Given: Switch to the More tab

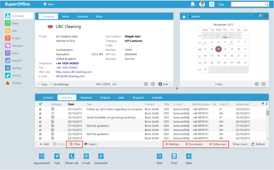Looking at the screenshot, I should 66,17.
